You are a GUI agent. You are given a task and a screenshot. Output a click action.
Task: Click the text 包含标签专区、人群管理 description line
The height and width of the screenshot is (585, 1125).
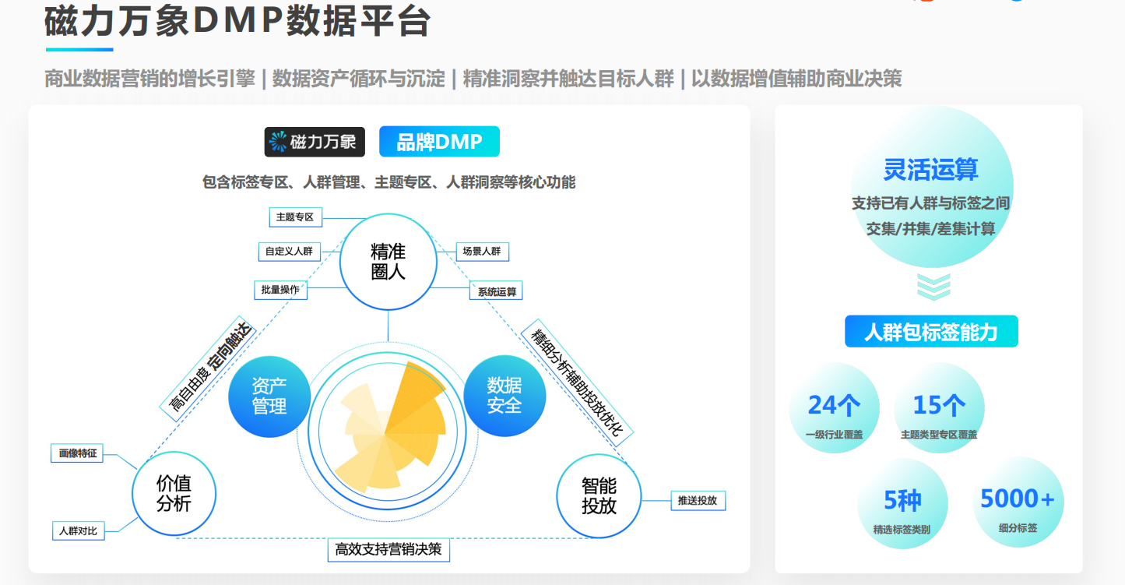[389, 182]
